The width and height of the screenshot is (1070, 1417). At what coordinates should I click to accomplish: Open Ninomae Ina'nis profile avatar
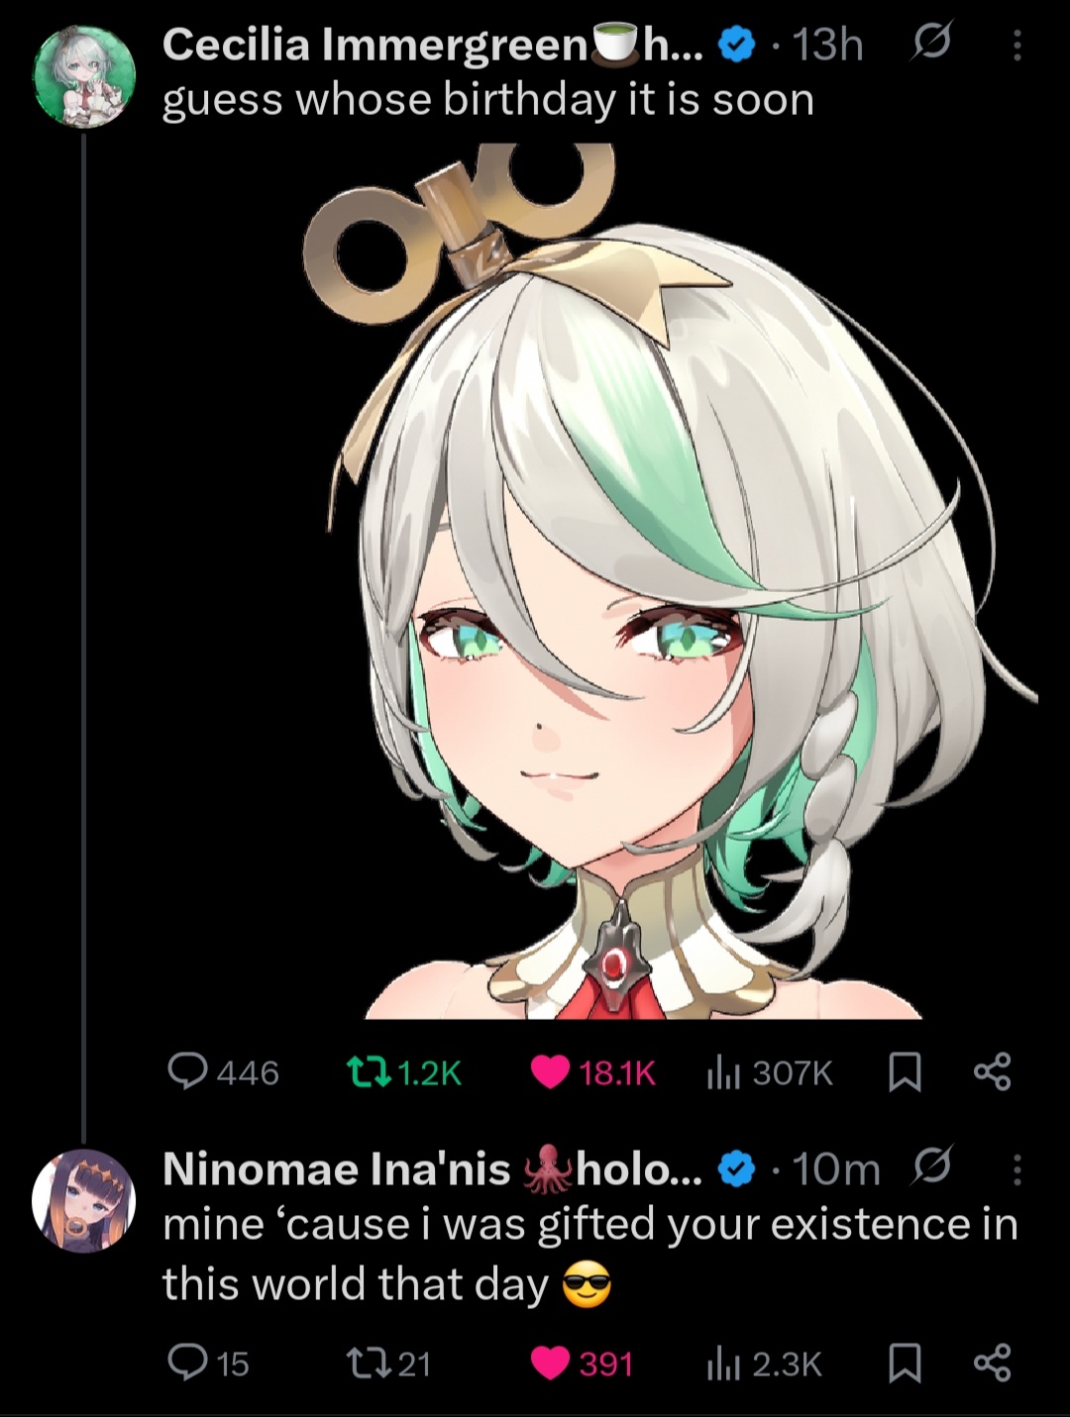tap(84, 1200)
